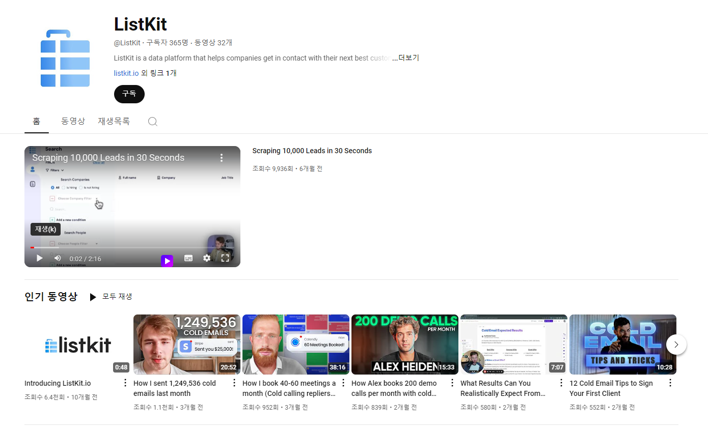The width and height of the screenshot is (708, 429).
Task: Open more options for 1,249,536 cold emails video
Action: pyautogui.click(x=234, y=383)
